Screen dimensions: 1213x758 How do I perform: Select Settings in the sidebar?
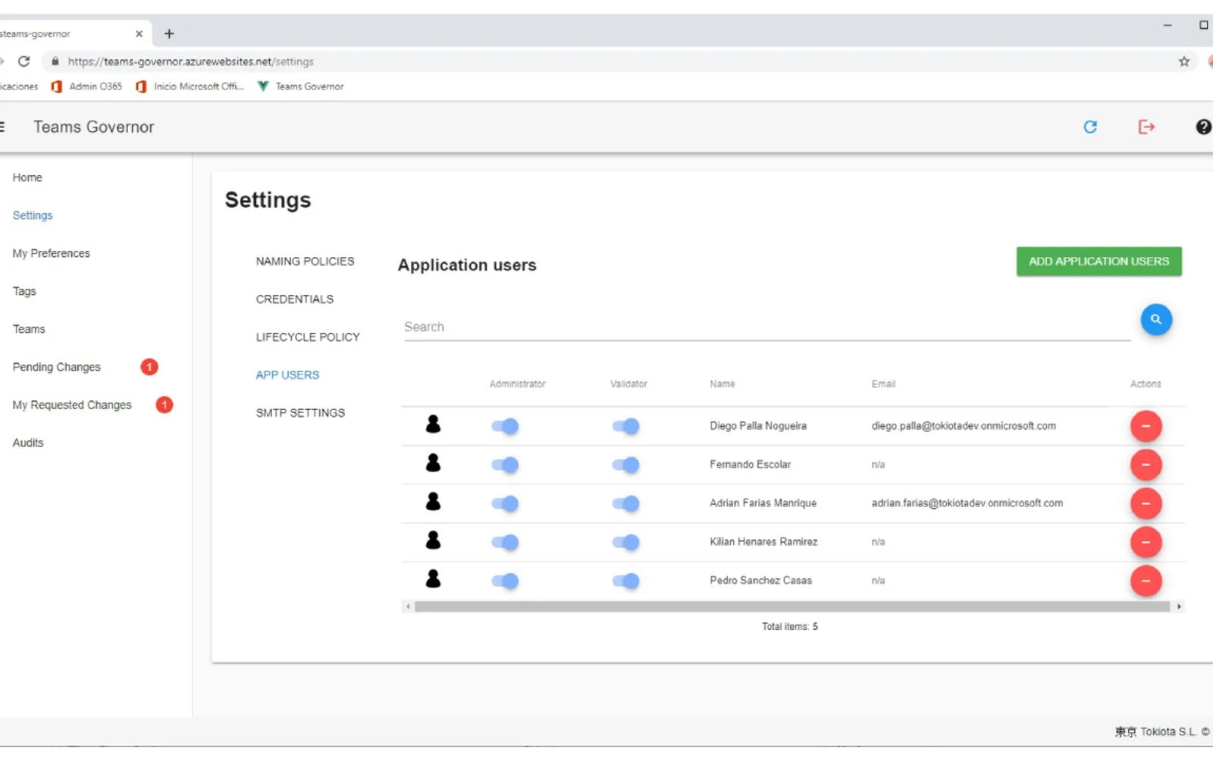coord(33,215)
